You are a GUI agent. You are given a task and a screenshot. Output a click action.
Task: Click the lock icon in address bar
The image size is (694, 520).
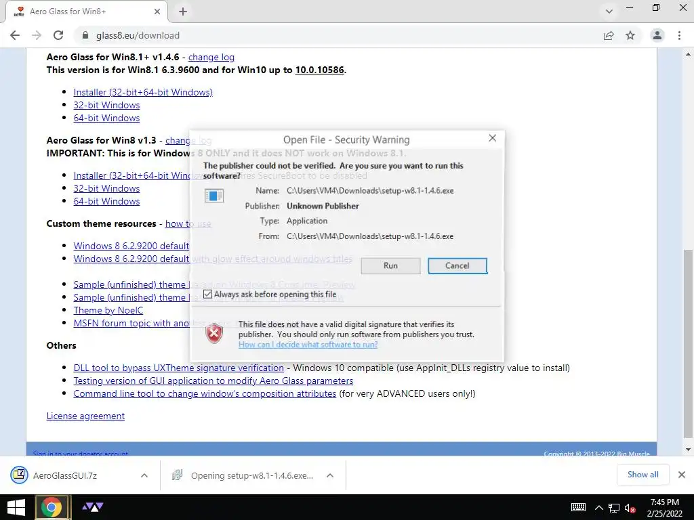coord(85,35)
